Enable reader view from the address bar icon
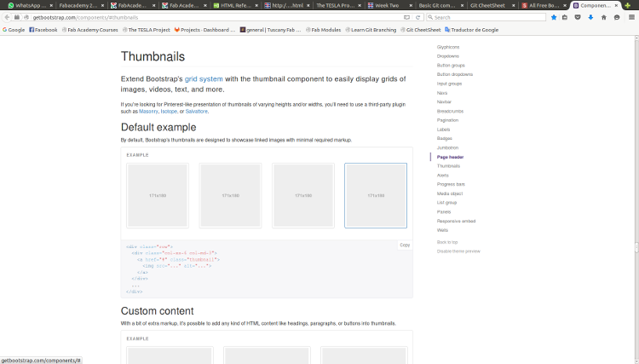639x364 pixels. point(406,18)
